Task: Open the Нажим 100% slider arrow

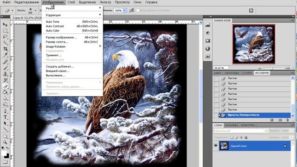Action: 125,10
